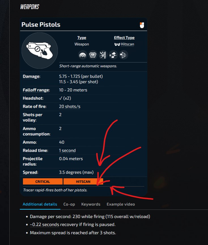208x245 pixels.
Task: Click the 20 shots/s rate value
Action: tap(69, 106)
